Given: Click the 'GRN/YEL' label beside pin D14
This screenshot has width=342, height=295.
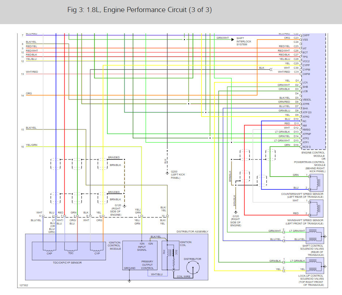Looking at the screenshot, I should click(284, 136).
